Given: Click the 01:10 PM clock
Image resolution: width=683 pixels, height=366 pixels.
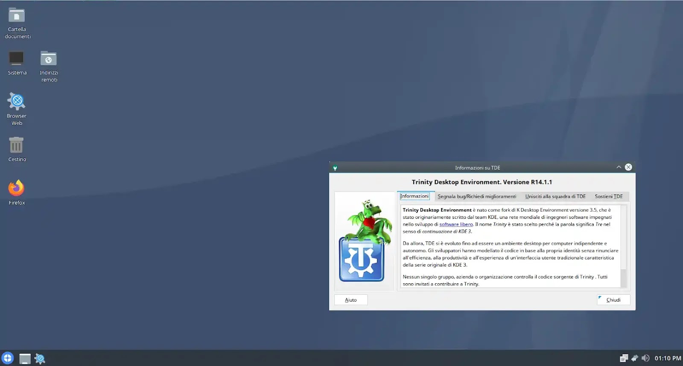Looking at the screenshot, I should tap(668, 358).
